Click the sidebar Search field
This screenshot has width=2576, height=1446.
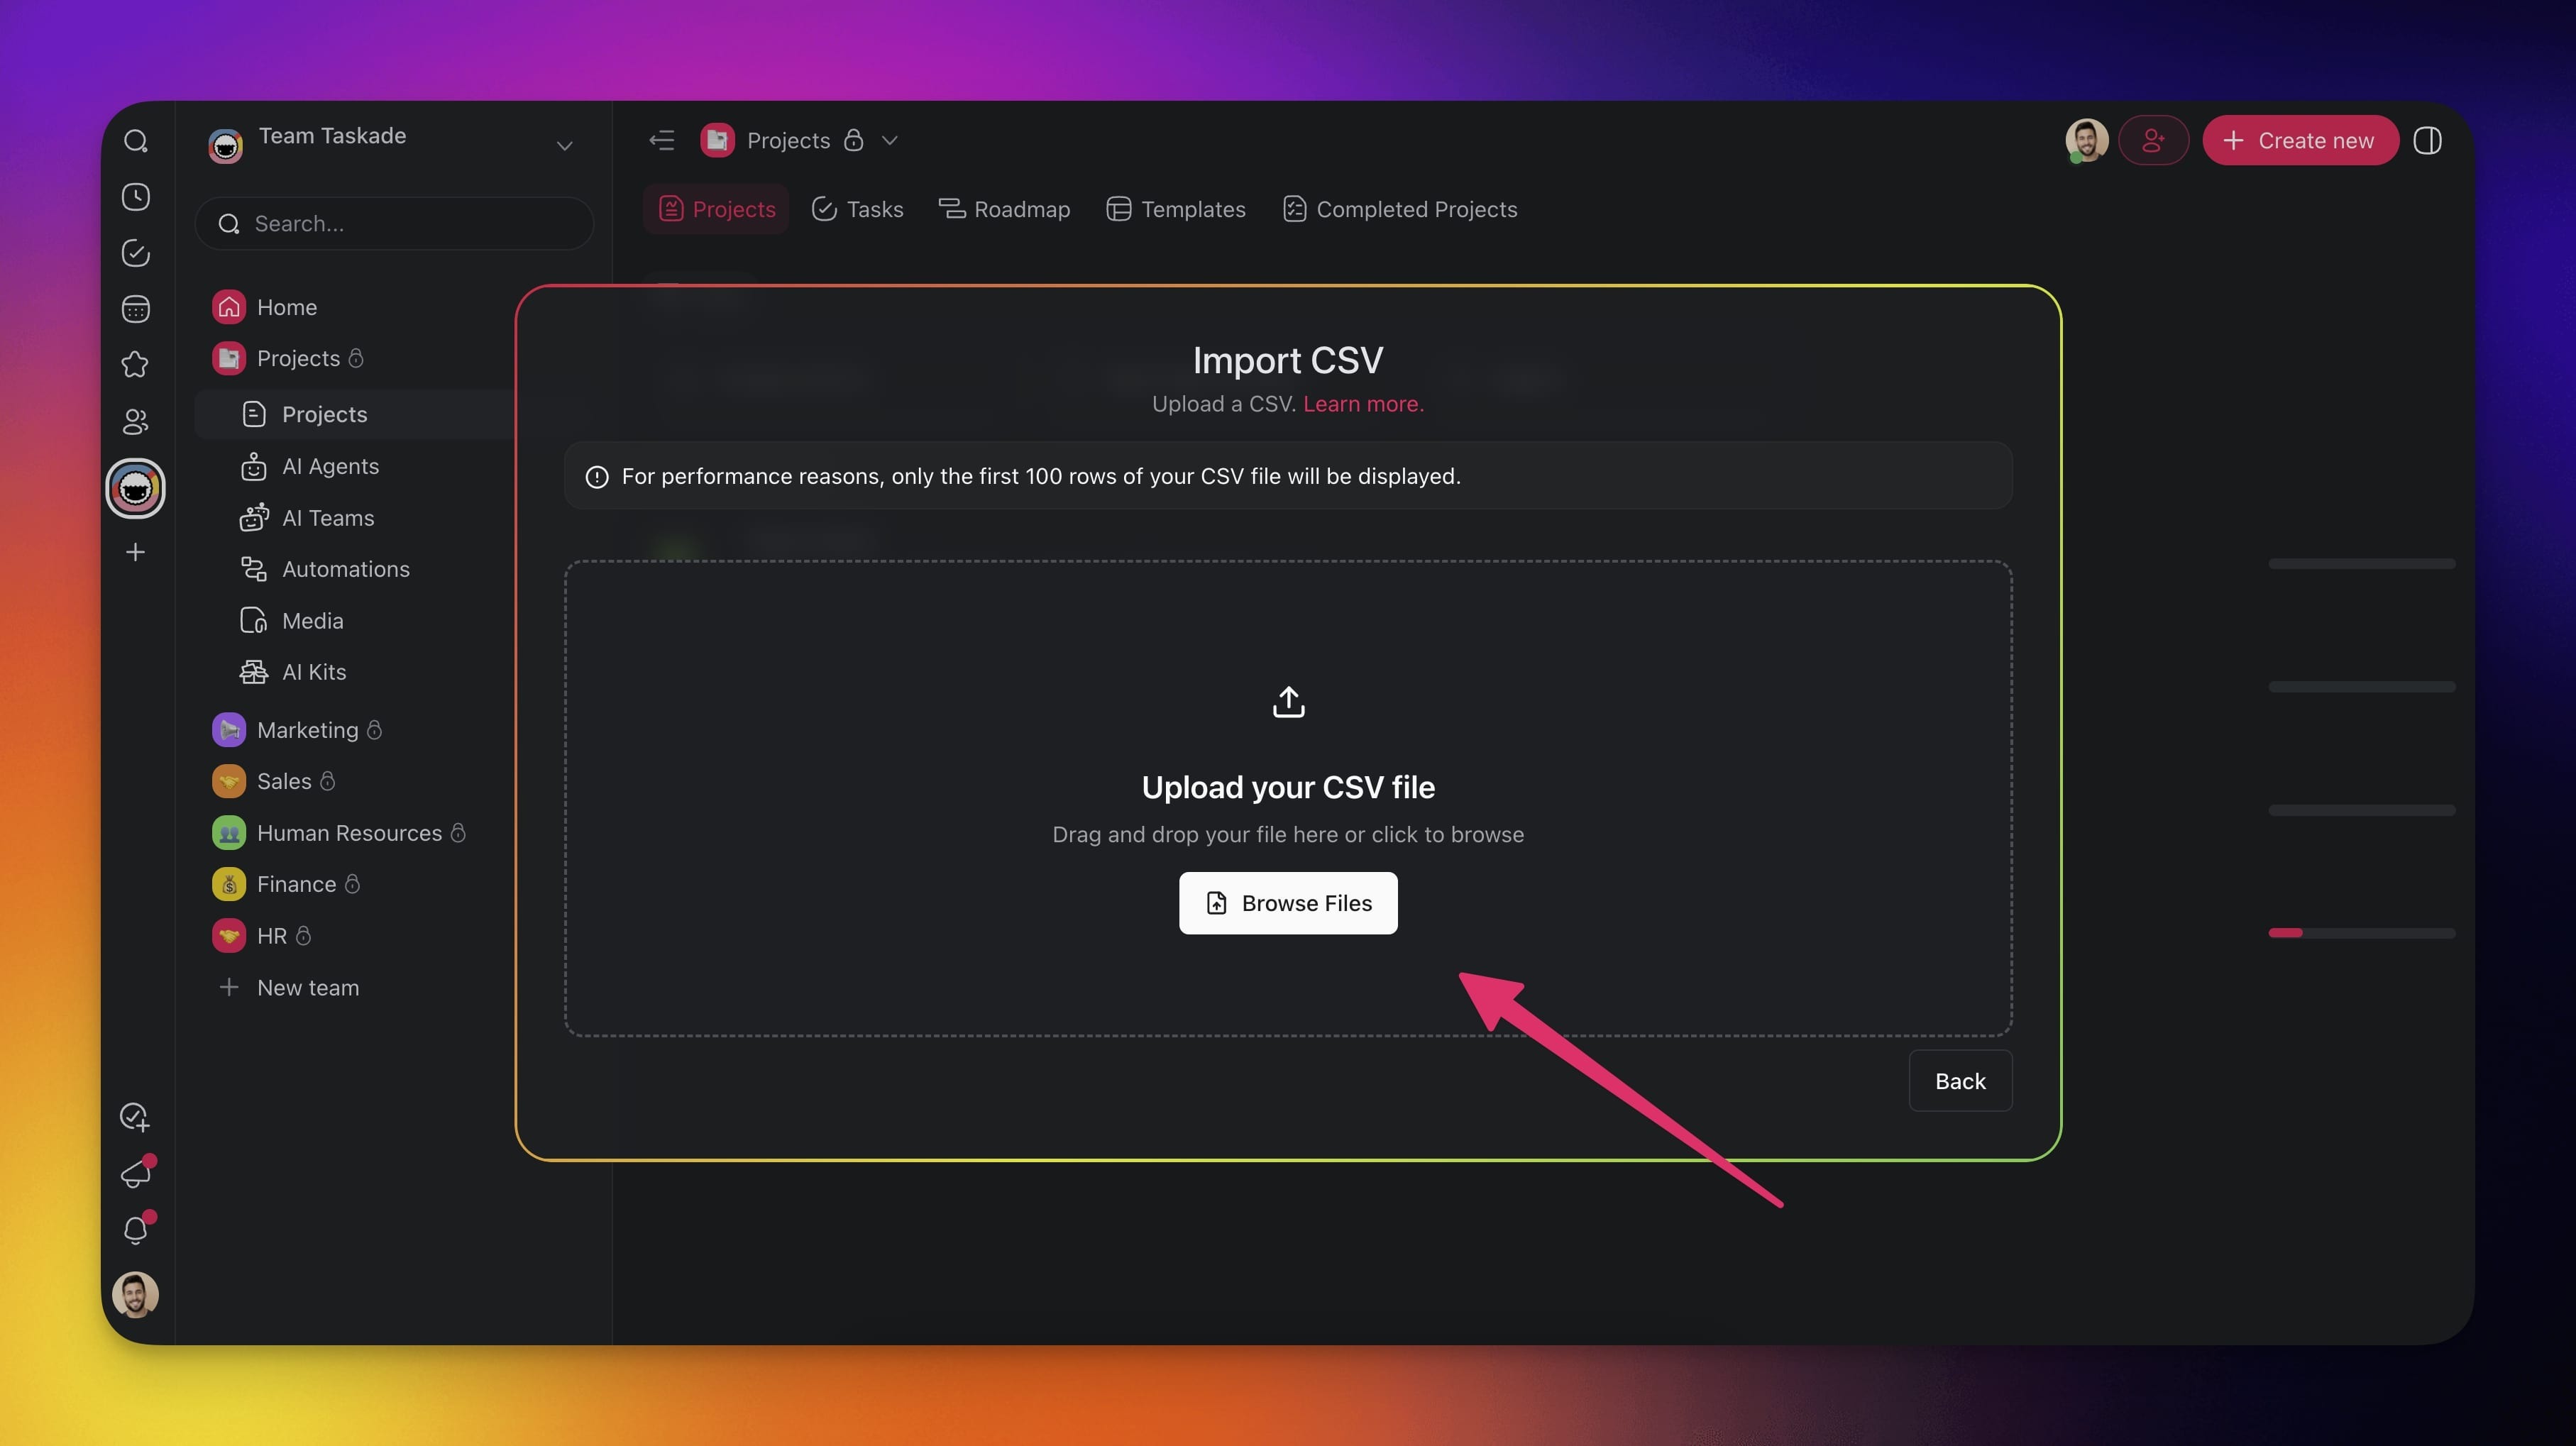[395, 224]
